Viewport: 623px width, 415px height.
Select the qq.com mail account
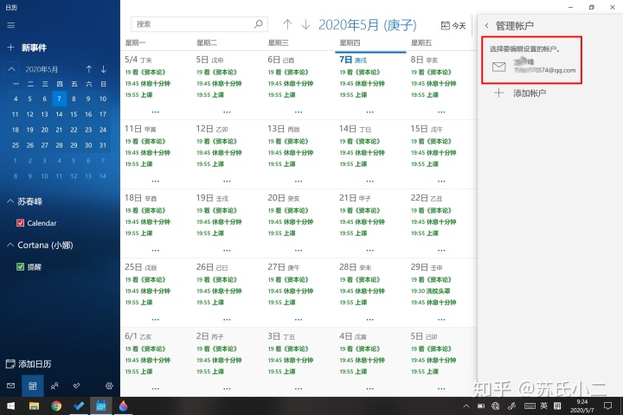pyautogui.click(x=531, y=66)
